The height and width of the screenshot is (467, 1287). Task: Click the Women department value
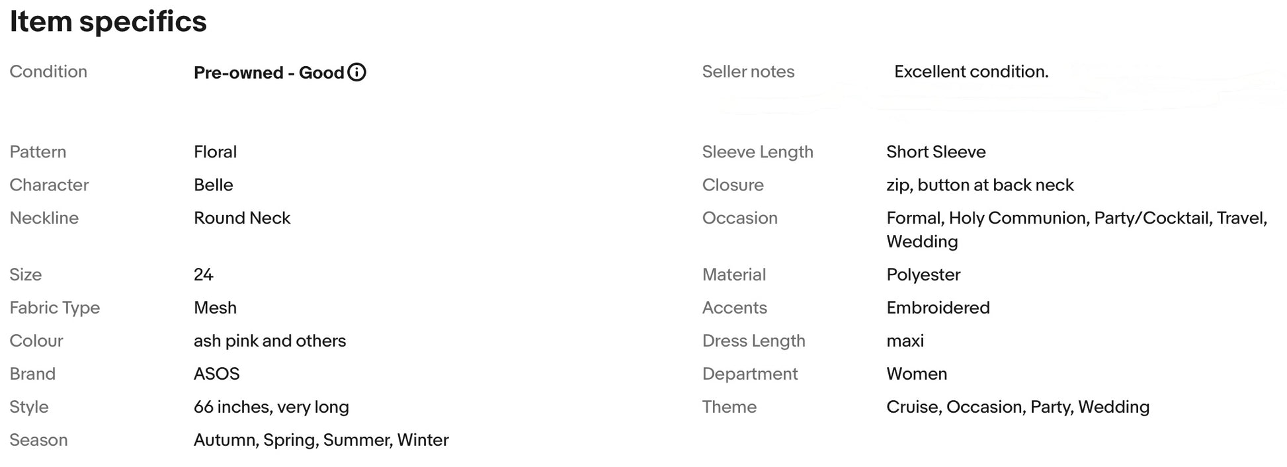(917, 374)
